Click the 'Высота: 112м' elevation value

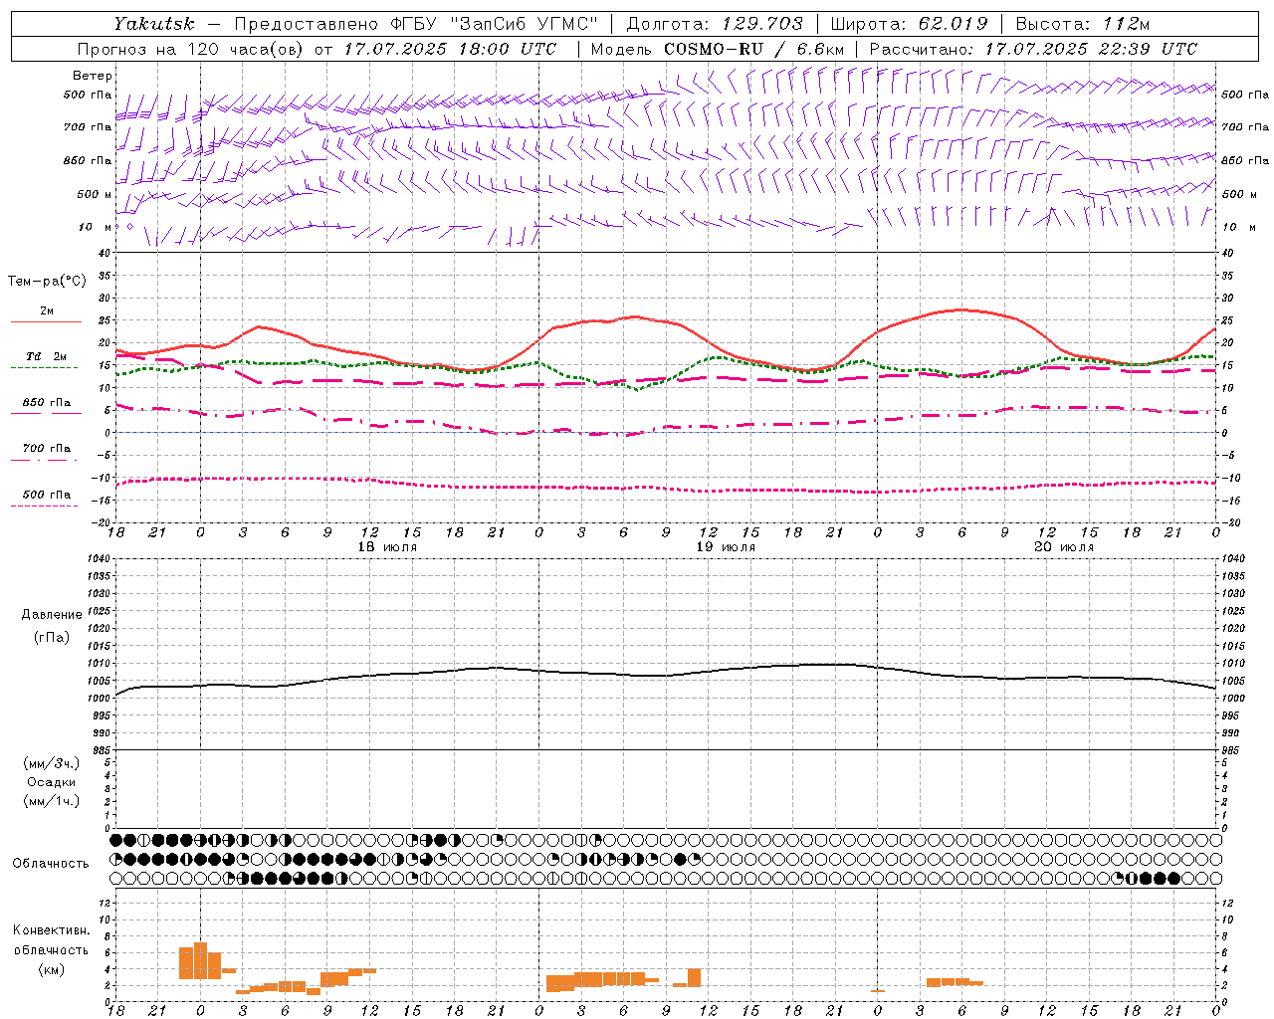[1084, 23]
